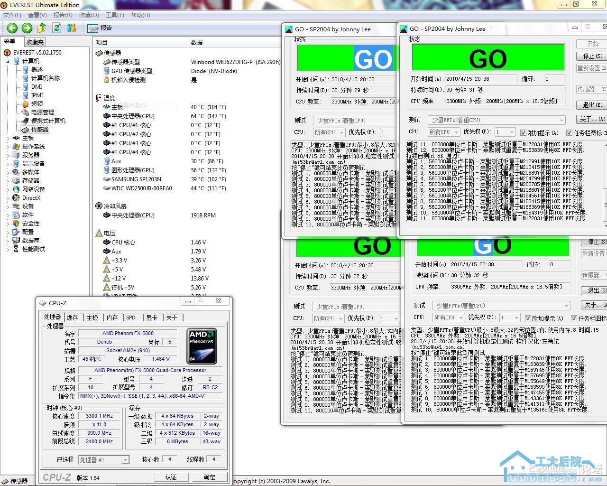The image size is (607, 486).
Task: Click the 数据 column header in EVEREST
Action: pos(197,42)
